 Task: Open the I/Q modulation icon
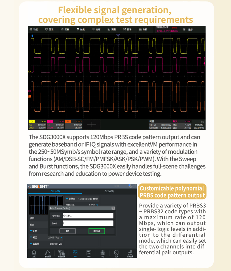103,253
